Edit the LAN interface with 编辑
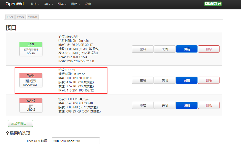Viewport: 241px width, 144px height. pyautogui.click(x=187, y=49)
